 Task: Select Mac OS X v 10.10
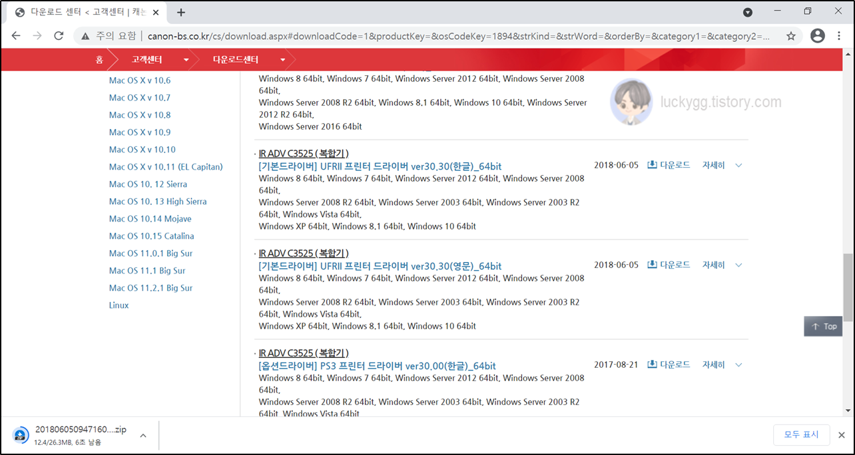pyautogui.click(x=142, y=150)
